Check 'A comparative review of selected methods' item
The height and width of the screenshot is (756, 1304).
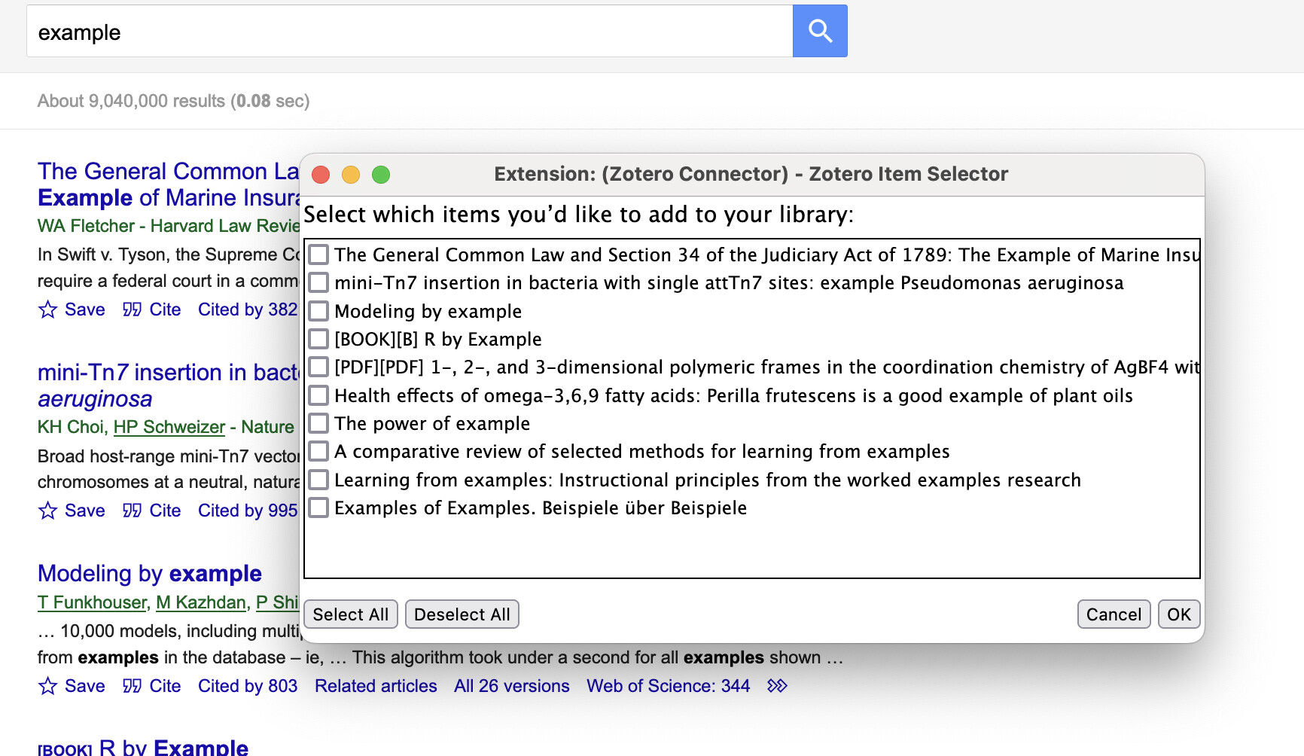coord(318,451)
